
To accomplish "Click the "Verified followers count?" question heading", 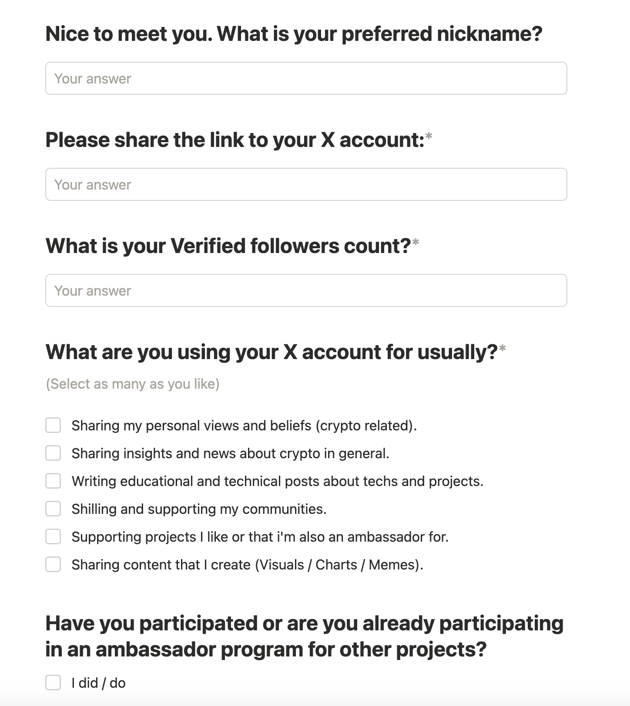I will pos(228,246).
